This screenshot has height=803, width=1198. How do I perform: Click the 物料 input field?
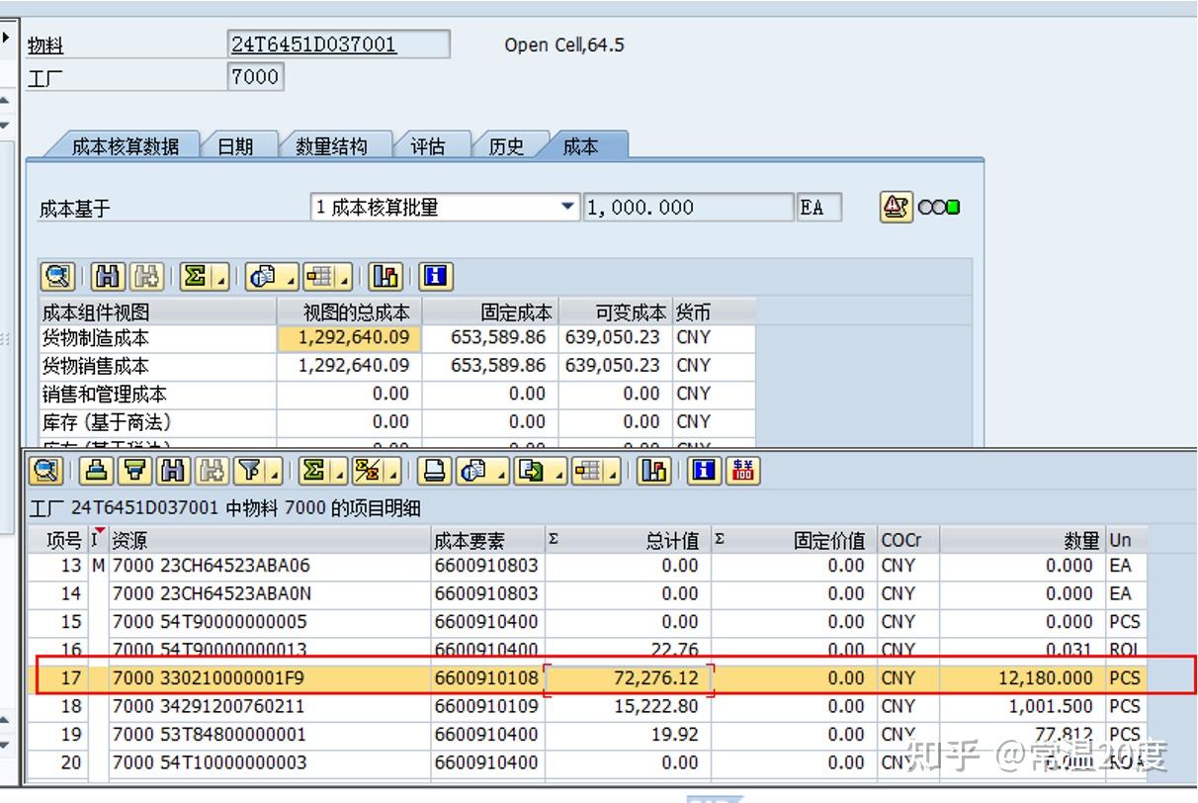point(336,44)
